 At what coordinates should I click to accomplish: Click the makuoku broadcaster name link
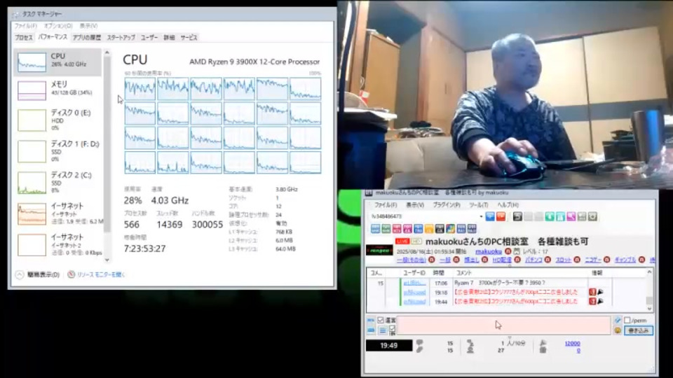(x=489, y=251)
